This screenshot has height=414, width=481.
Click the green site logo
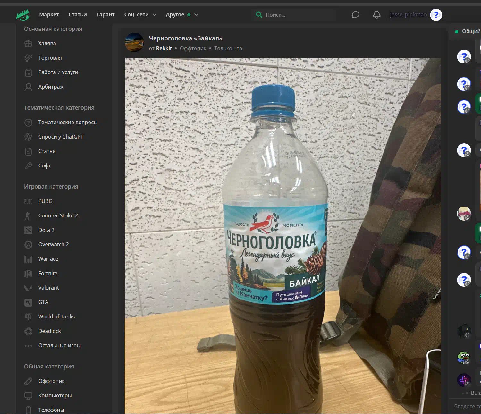(23, 14)
